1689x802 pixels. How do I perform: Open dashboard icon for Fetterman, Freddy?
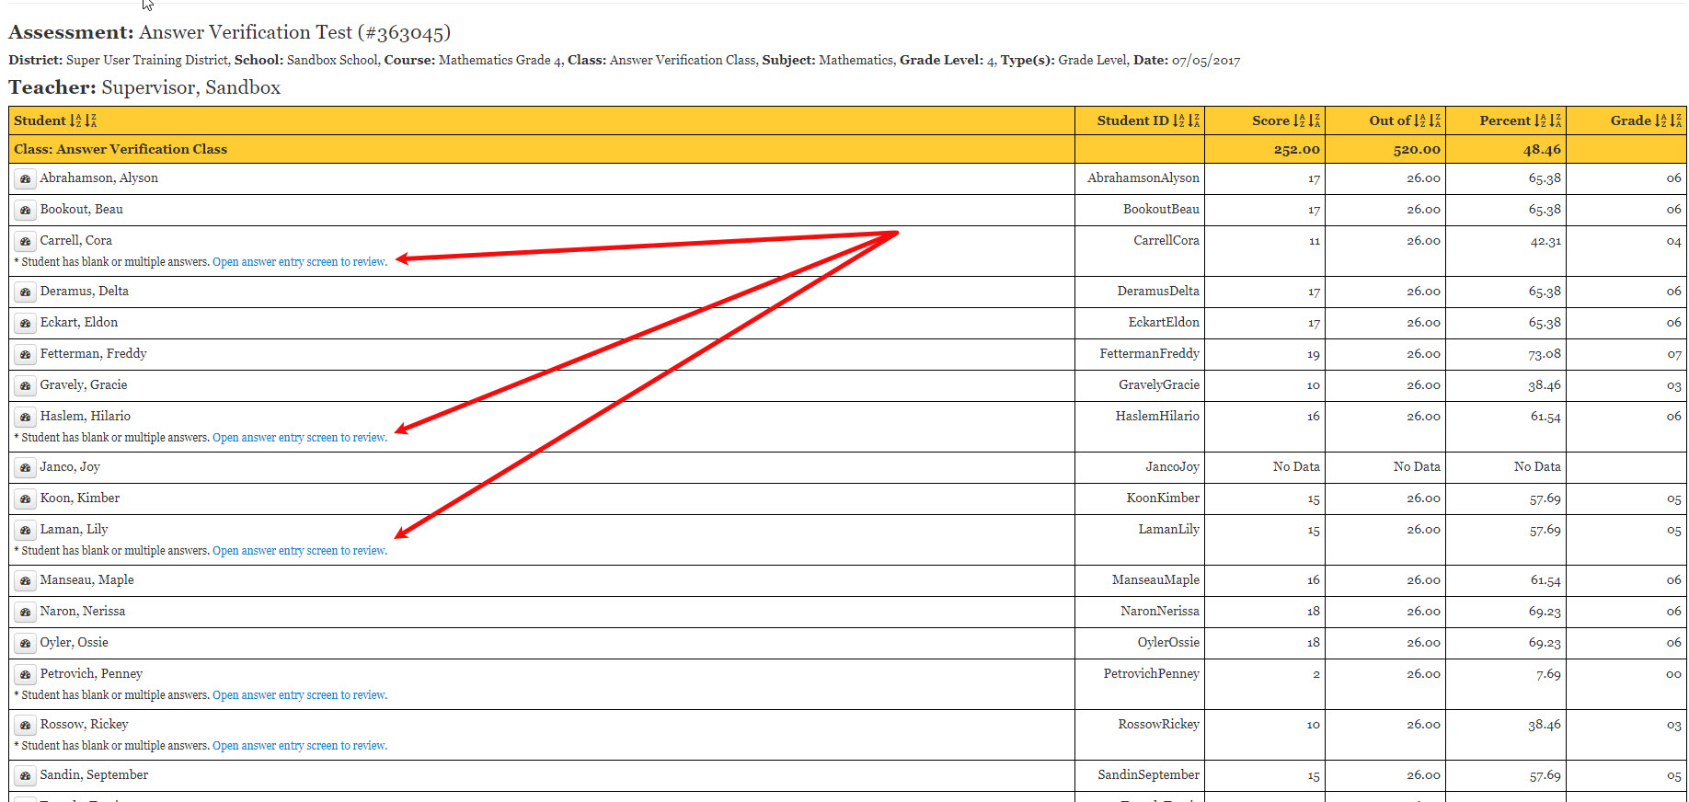[26, 354]
